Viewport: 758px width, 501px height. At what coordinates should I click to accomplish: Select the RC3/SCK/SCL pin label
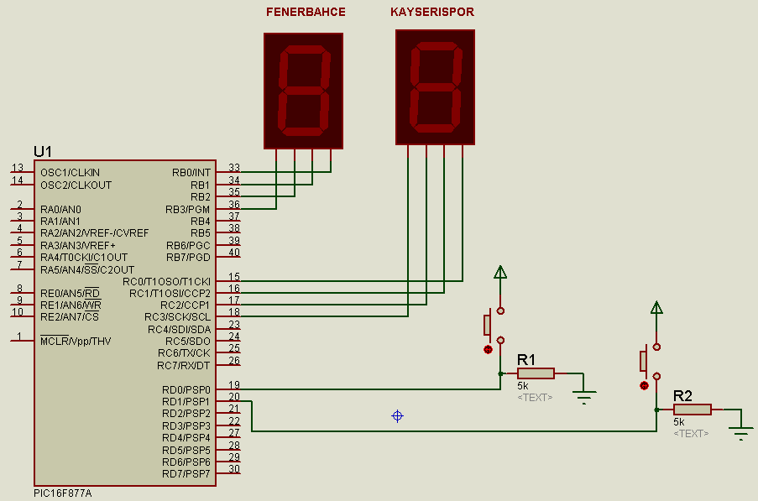pyautogui.click(x=178, y=317)
